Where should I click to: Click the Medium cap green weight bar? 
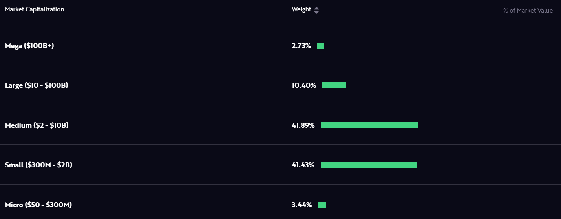[369, 125]
